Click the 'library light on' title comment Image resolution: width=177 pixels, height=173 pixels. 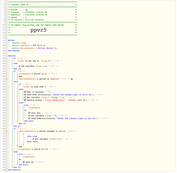coord(20,4)
